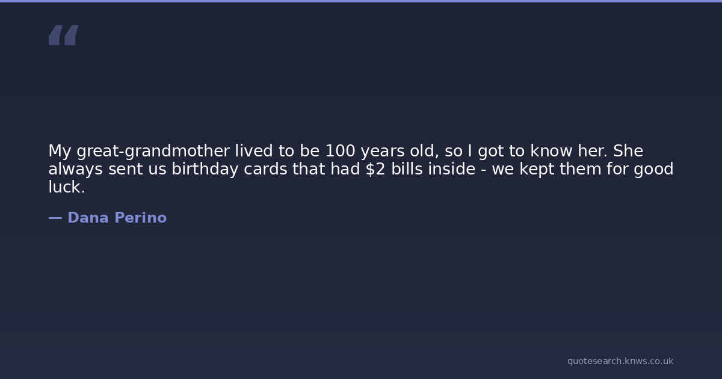
Task: Click the word "birthday" in the quote
Action: (x=205, y=169)
